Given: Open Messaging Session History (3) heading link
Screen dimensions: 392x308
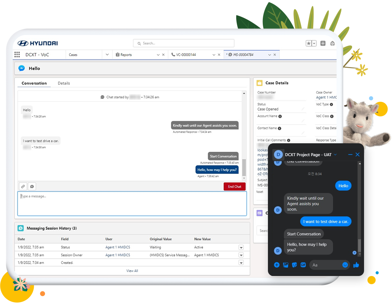Looking at the screenshot, I should tap(52, 228).
